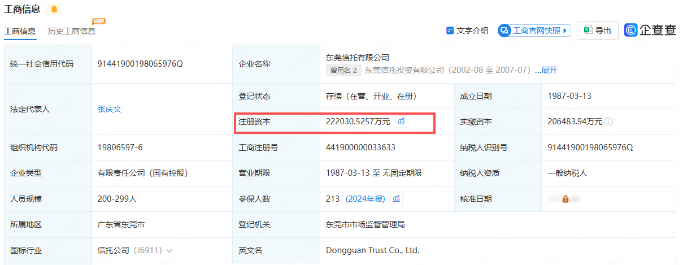683x265 pixels.
Task: Expand the 信托公司 (J6911) industry dropdown chevron
Action: [x=169, y=250]
